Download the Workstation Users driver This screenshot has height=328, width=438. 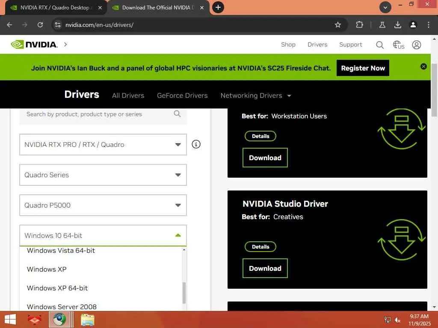click(265, 158)
